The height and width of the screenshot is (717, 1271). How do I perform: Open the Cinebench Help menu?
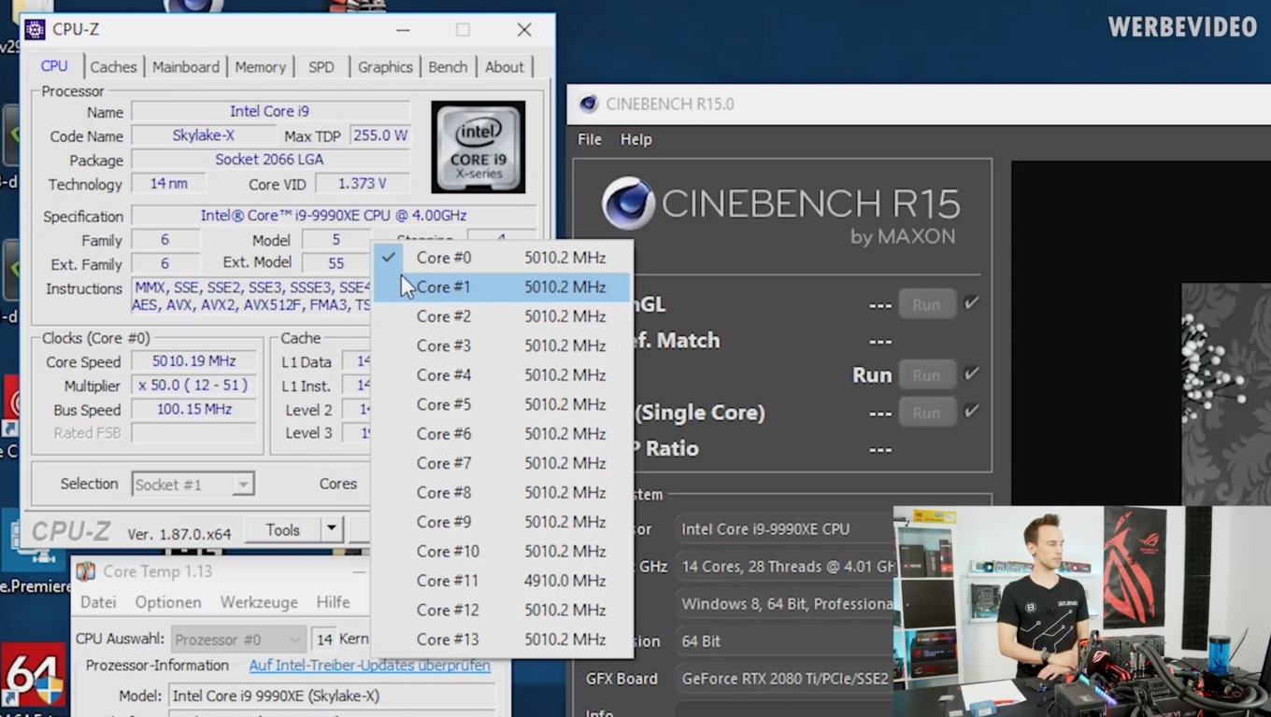click(x=635, y=139)
